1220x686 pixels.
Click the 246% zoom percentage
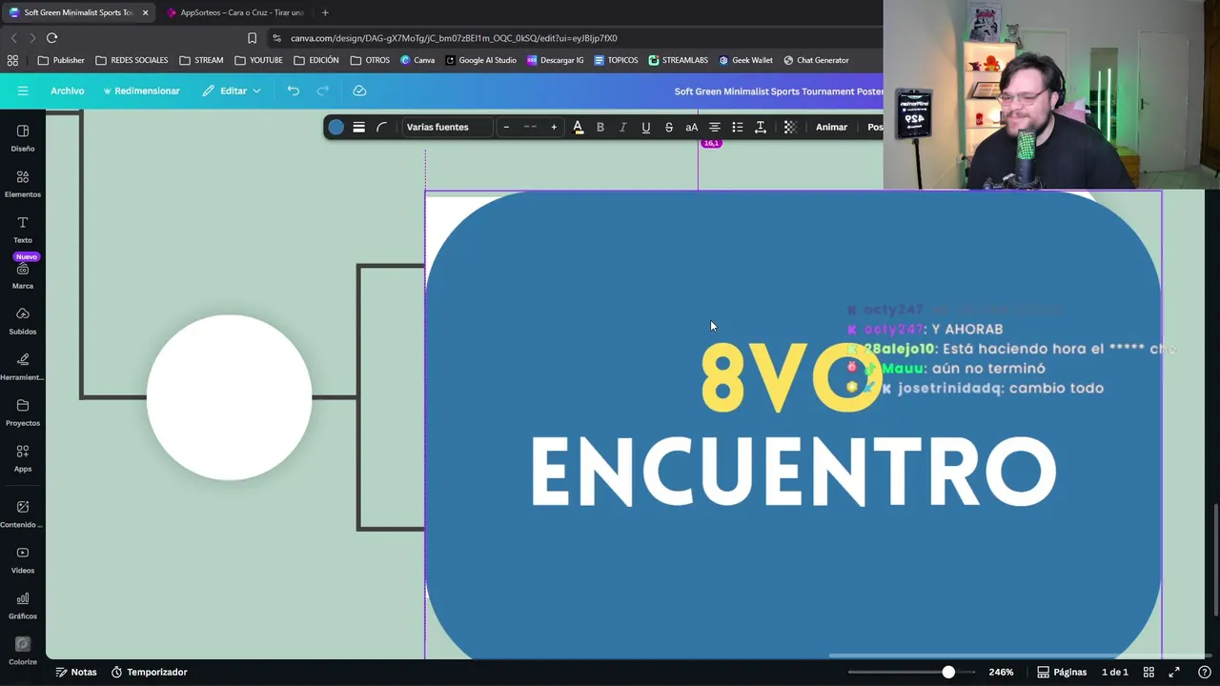point(1001,672)
